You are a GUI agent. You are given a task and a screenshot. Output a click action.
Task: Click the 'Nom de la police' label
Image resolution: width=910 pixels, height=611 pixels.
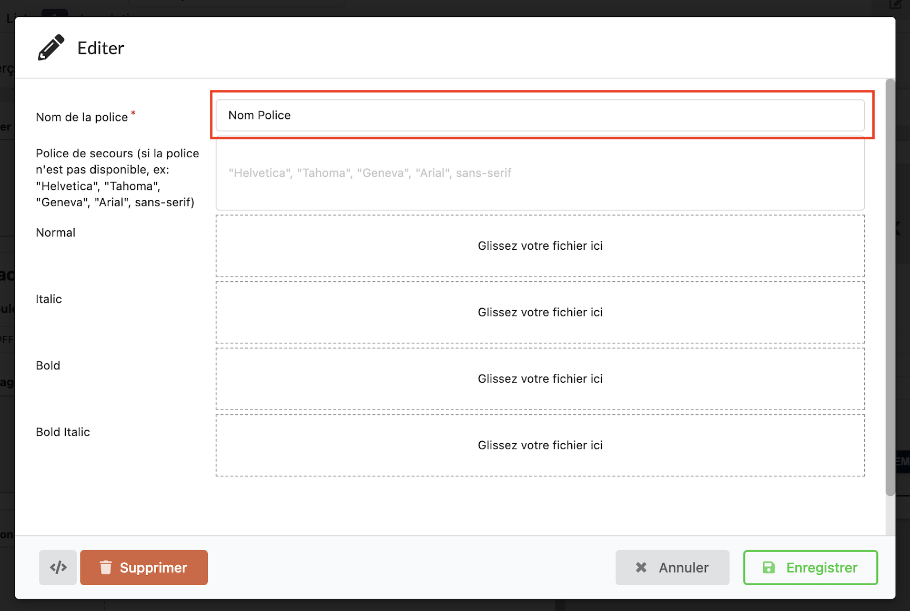[x=82, y=117]
